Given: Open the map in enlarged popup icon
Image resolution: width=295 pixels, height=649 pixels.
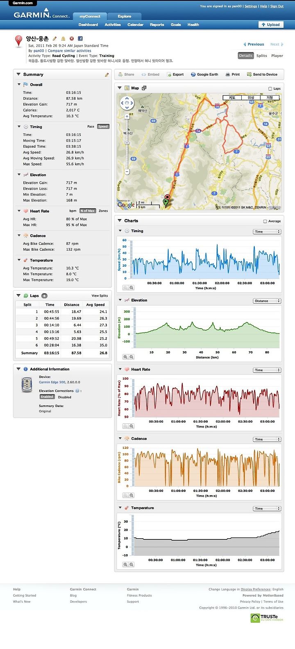Looking at the screenshot, I should pos(144,88).
